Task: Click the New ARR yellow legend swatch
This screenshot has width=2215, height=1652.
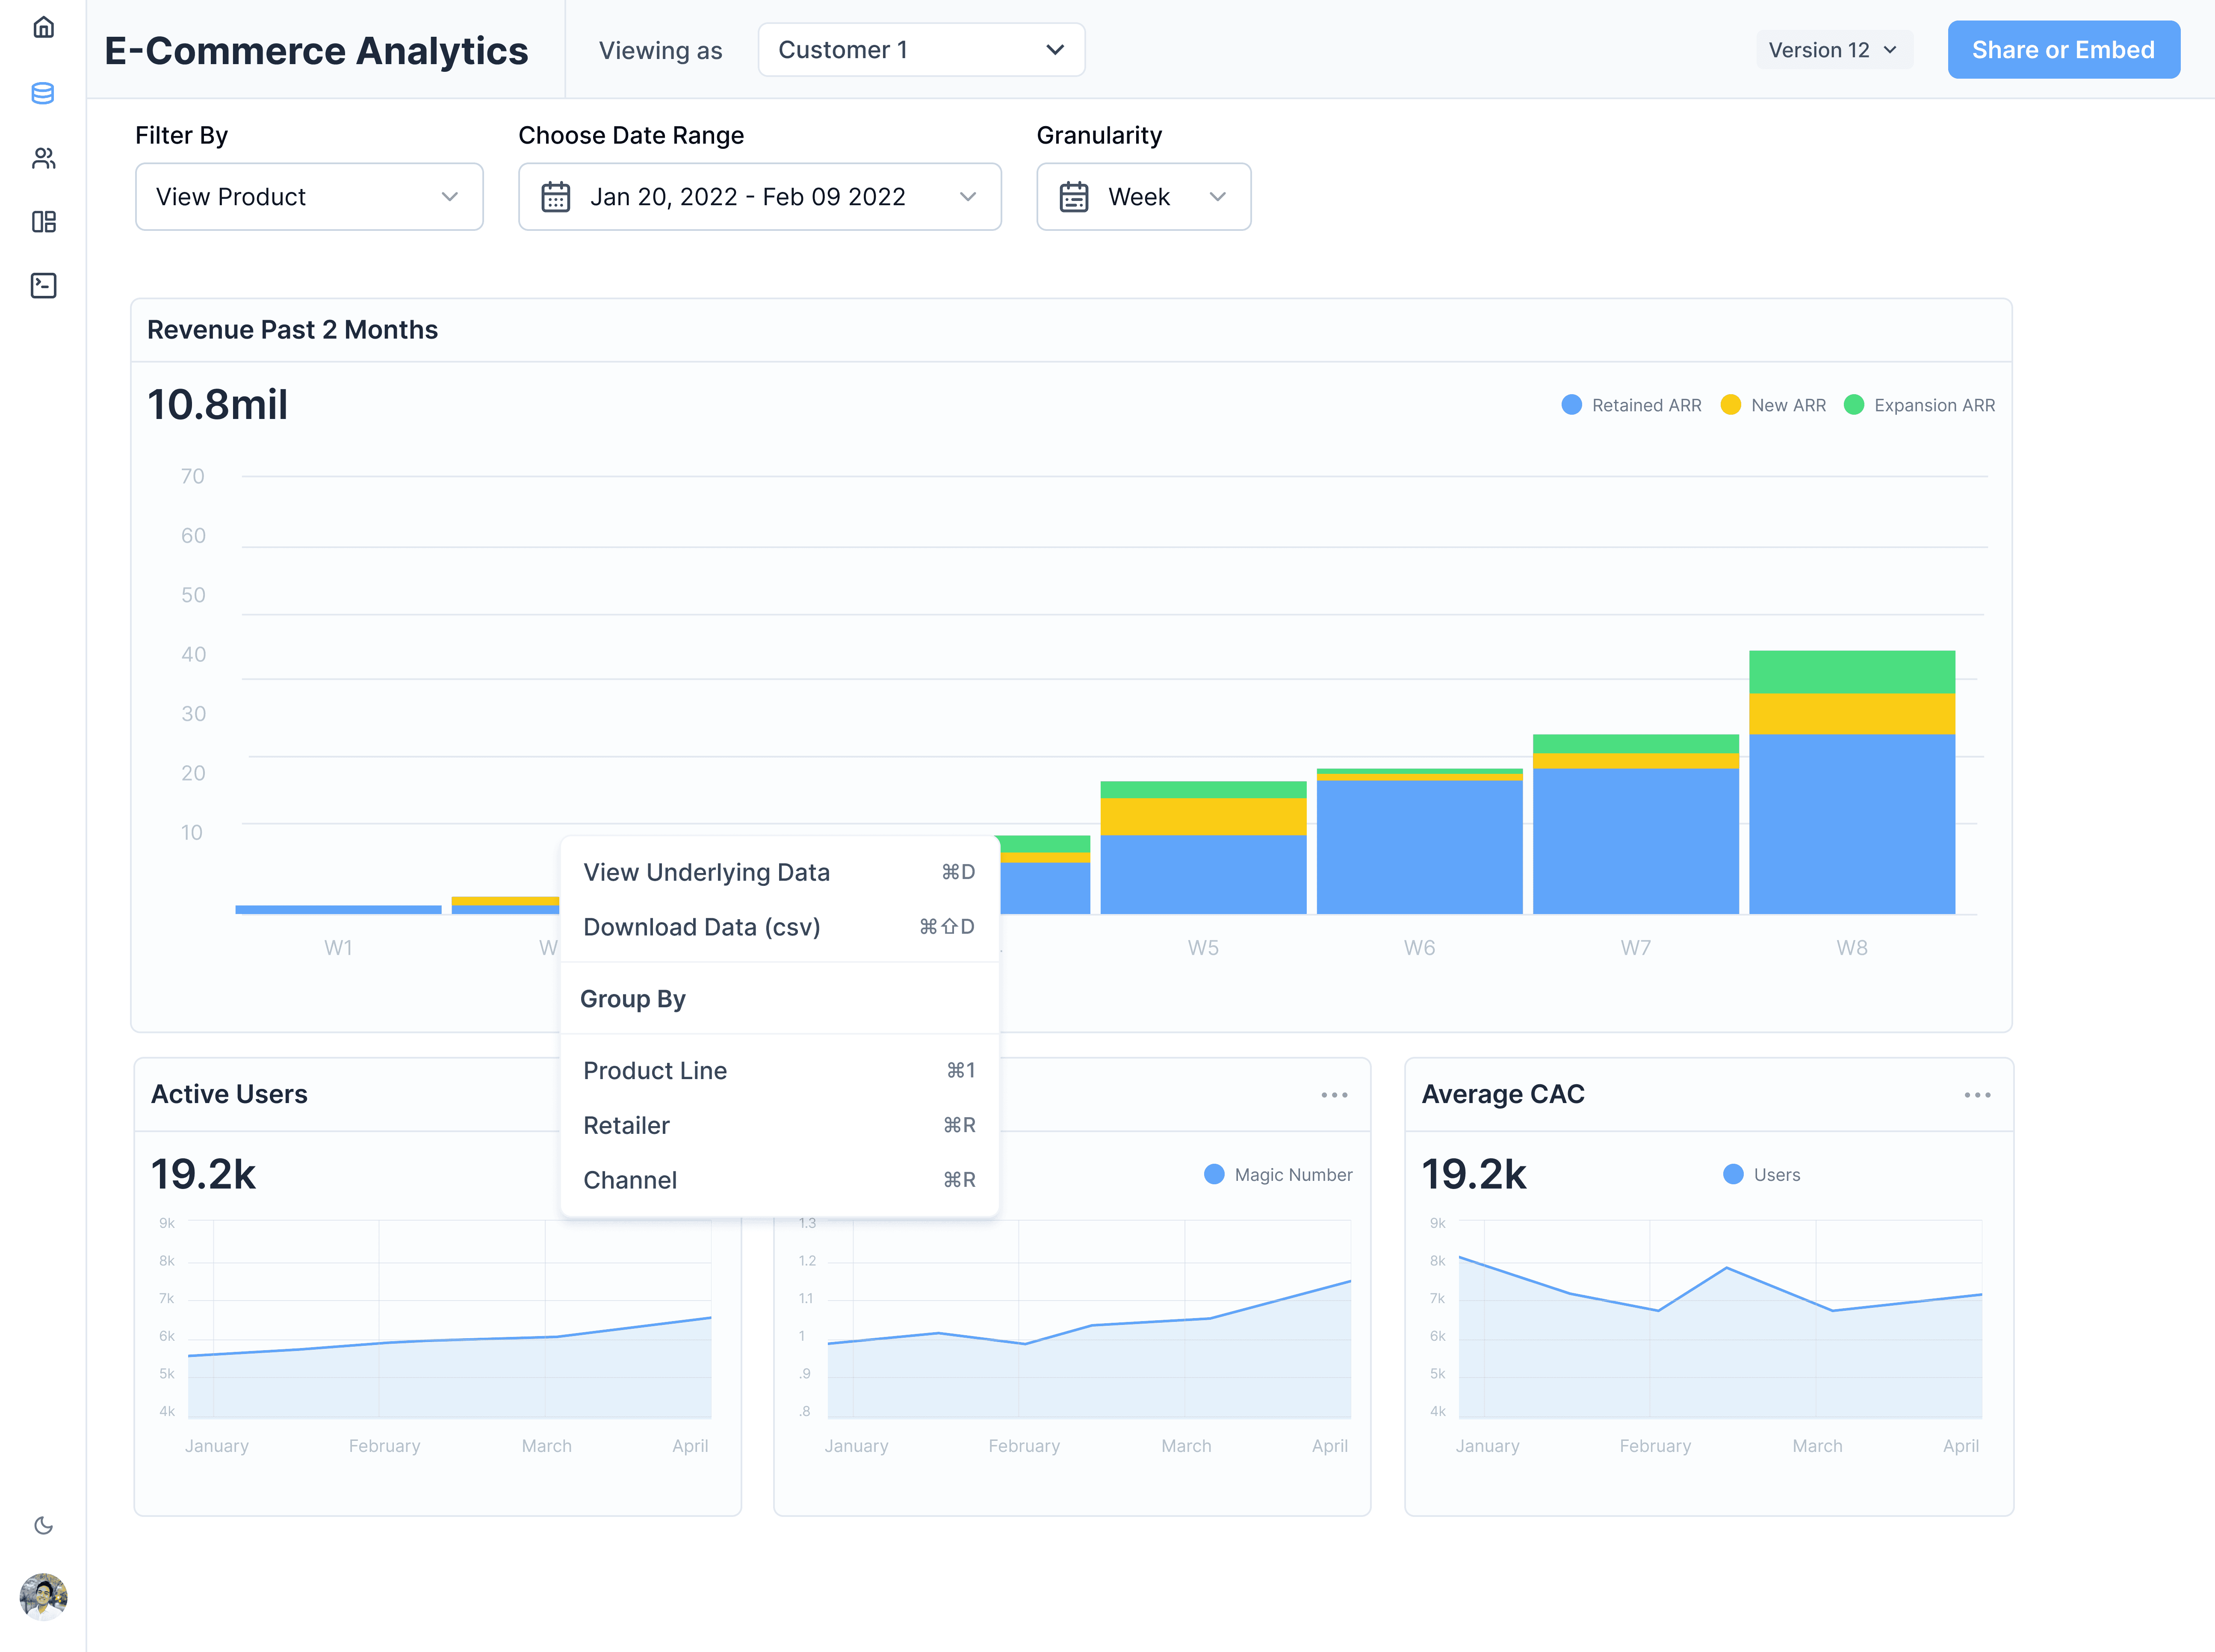Action: (1730, 405)
